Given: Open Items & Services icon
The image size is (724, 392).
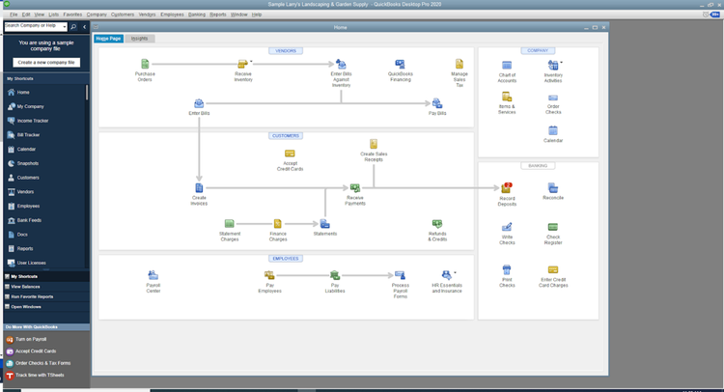Looking at the screenshot, I should (x=507, y=97).
